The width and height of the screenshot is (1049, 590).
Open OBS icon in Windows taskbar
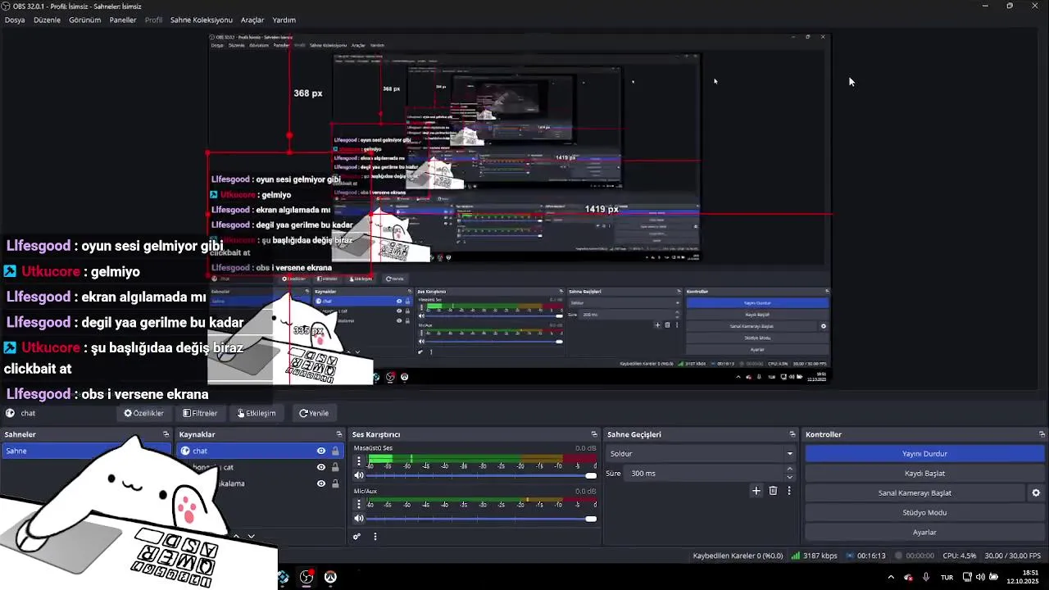coord(307,577)
